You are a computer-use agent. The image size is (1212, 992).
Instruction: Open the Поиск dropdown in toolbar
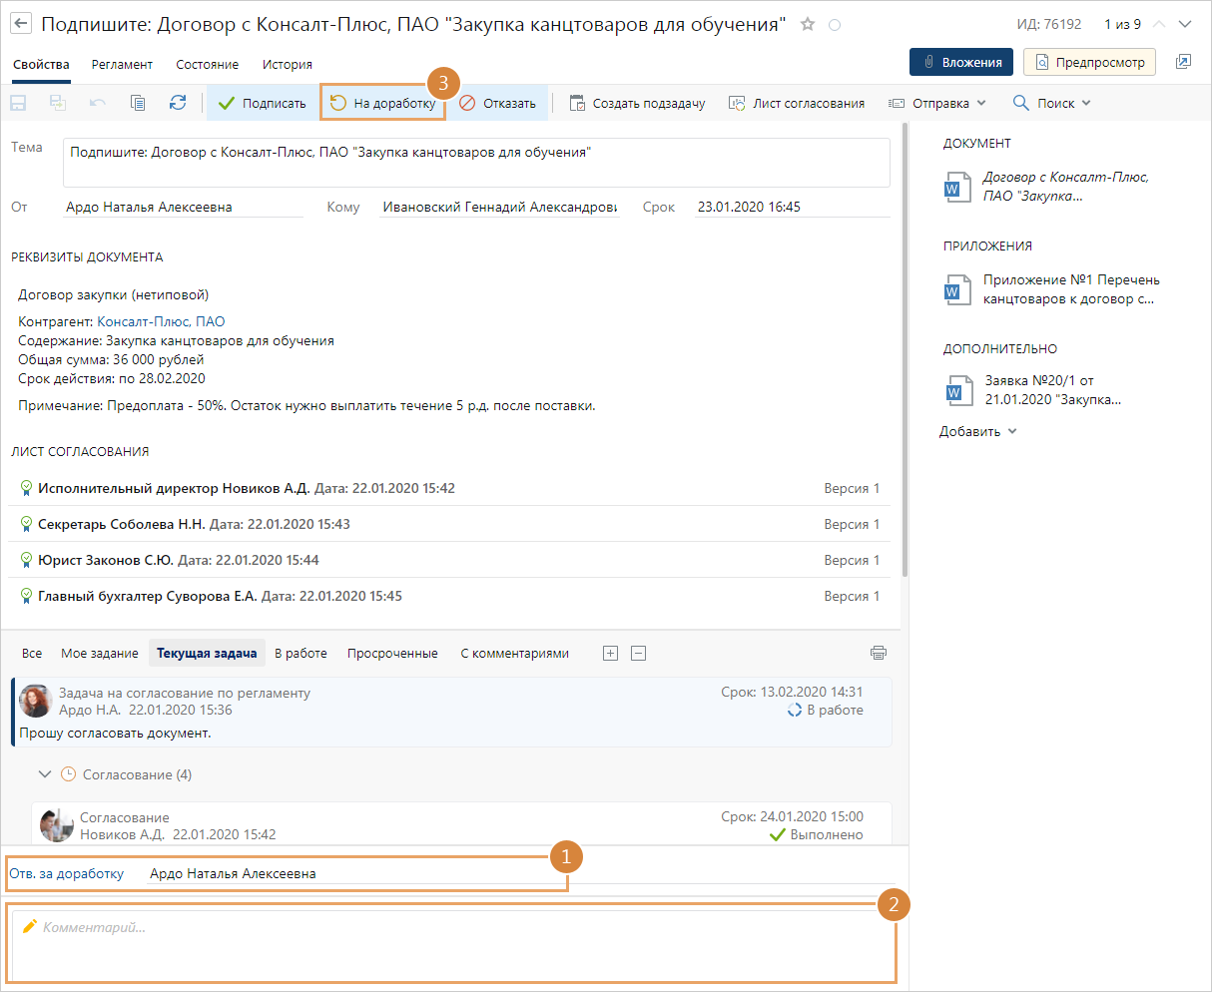(1052, 103)
